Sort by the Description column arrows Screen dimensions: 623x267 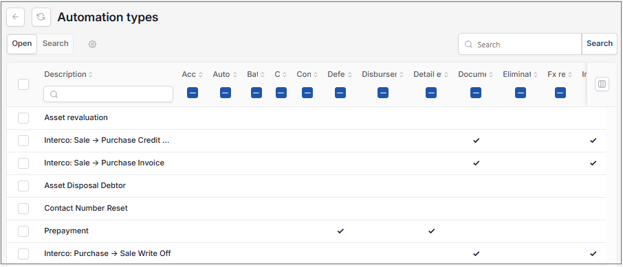click(91, 75)
